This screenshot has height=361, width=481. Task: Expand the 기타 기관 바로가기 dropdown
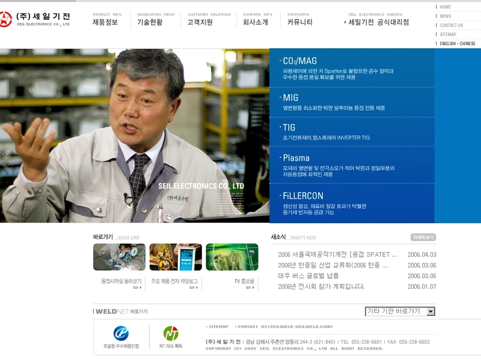[x=400, y=311]
